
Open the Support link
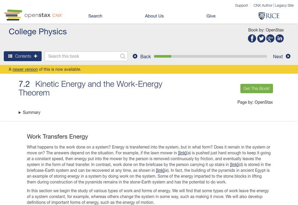tap(241, 6)
